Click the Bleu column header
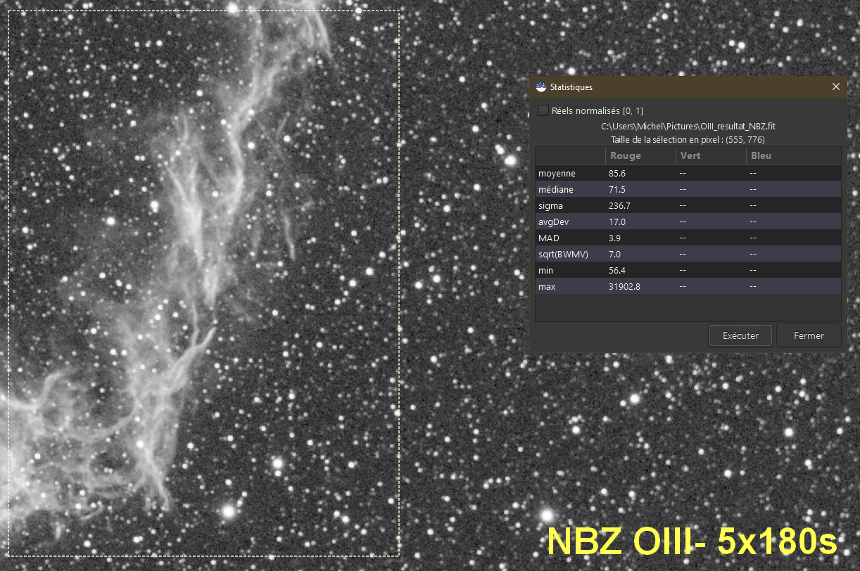The height and width of the screenshot is (571, 860). (792, 155)
